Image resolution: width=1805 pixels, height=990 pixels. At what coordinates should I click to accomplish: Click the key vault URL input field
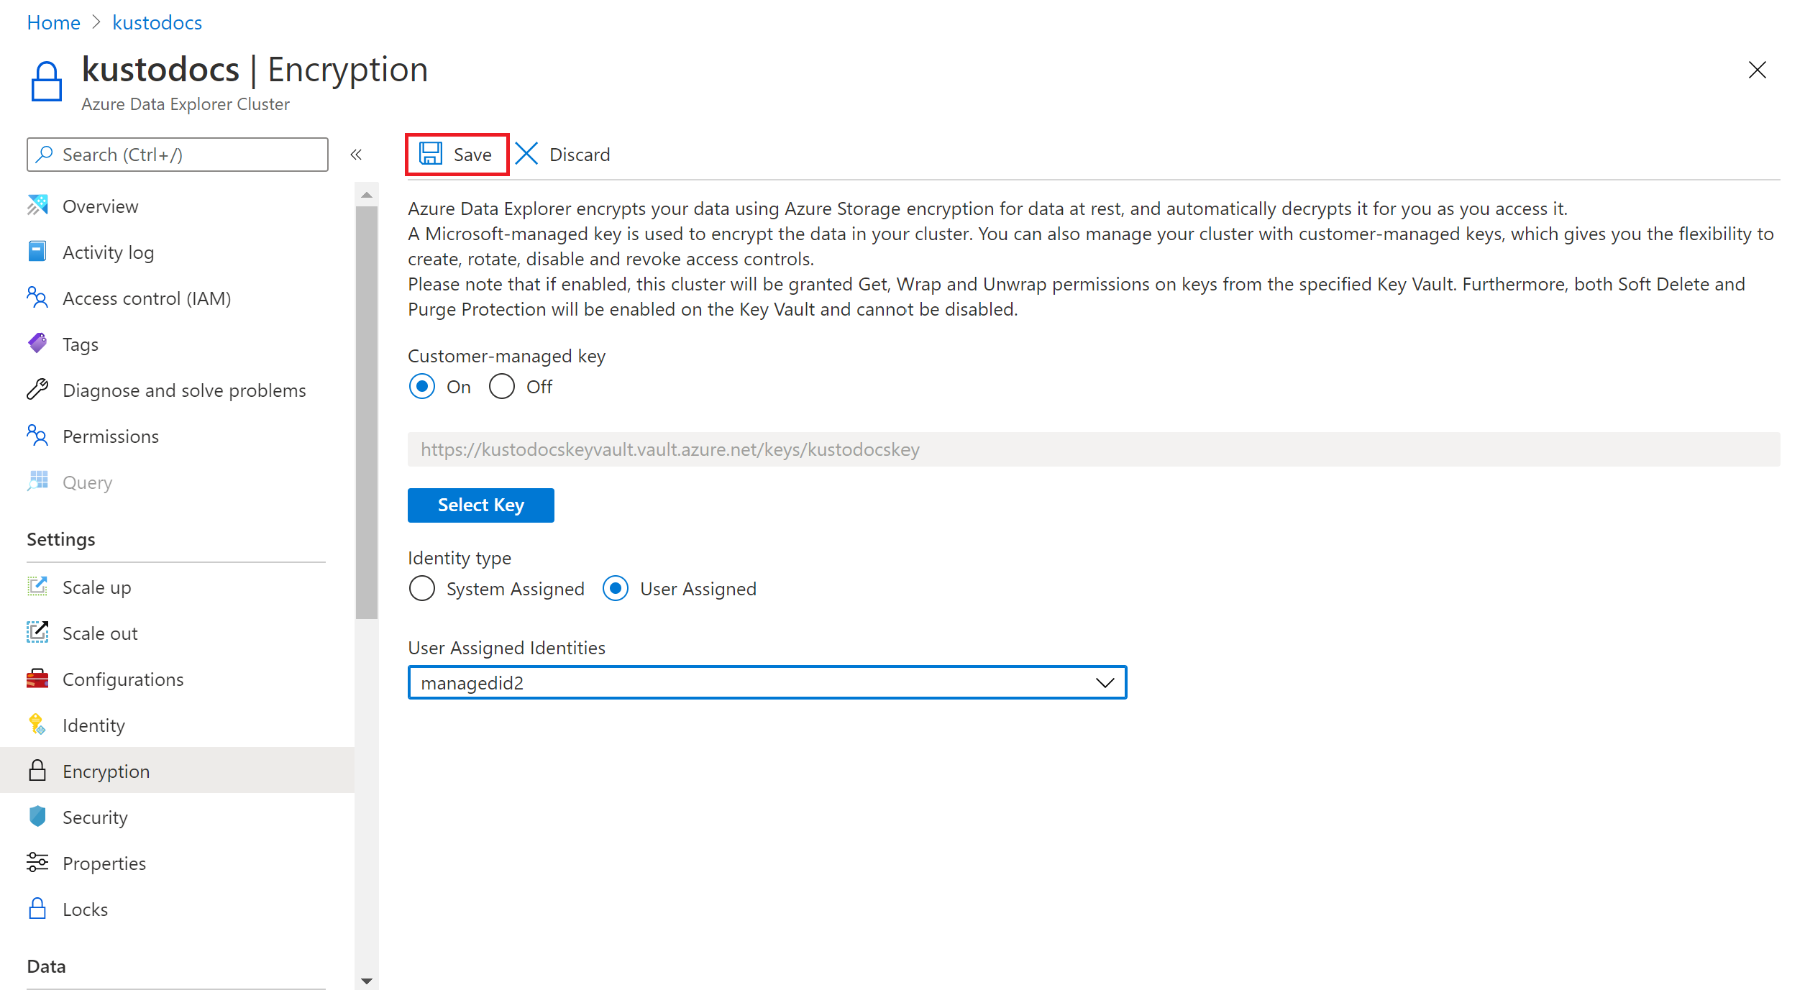pos(1092,449)
